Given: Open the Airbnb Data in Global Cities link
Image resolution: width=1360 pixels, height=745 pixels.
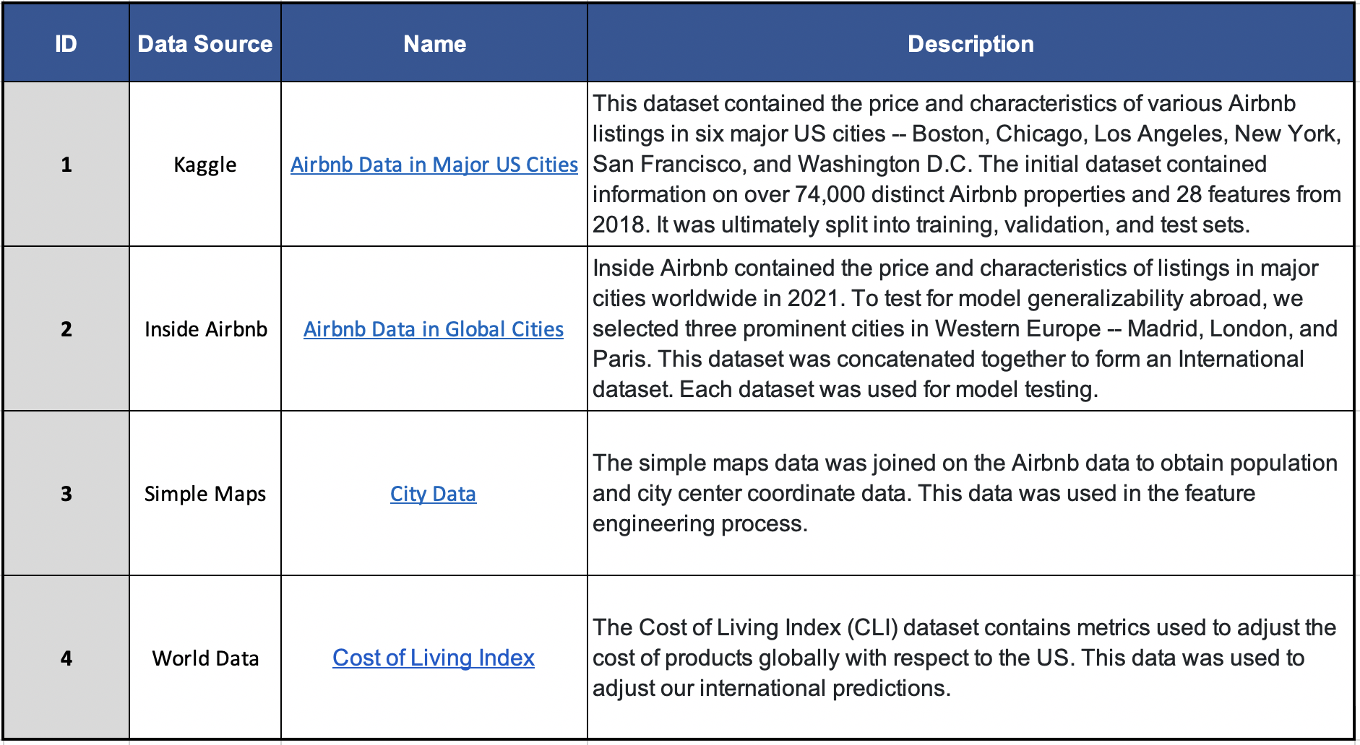Looking at the screenshot, I should [x=433, y=329].
